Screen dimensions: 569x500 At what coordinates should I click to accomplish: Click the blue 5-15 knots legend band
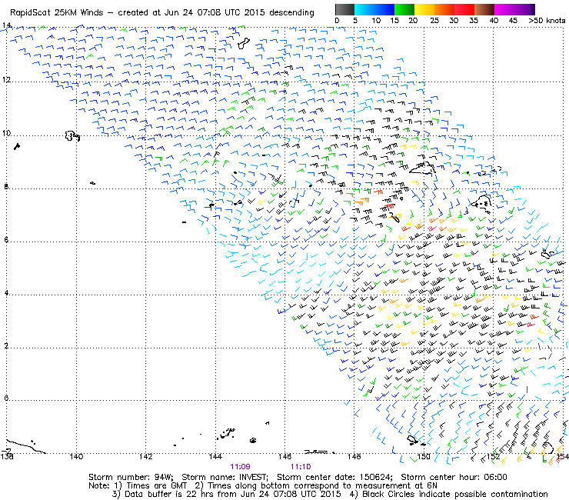pos(374,9)
